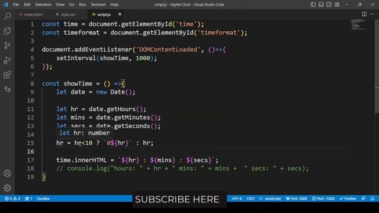The height and width of the screenshot is (213, 379).
Task: Click 'showTime' in the setInterval line
Action: click(114, 58)
